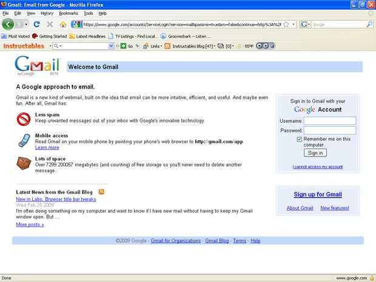Open the Tools menu
Screen dimensions: 376x282
click(89, 13)
